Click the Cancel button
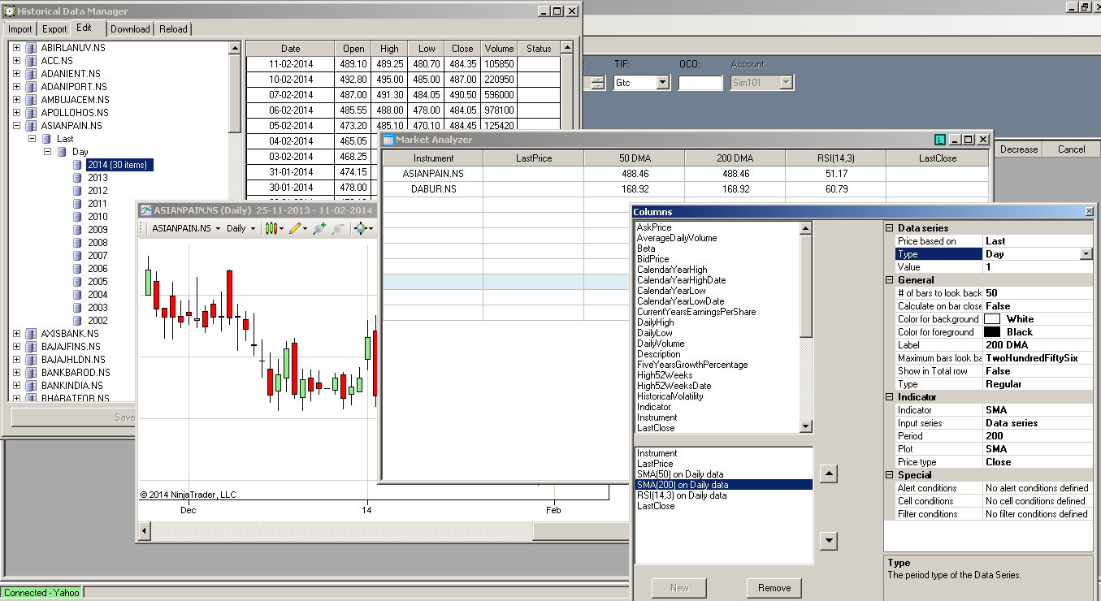Image resolution: width=1101 pixels, height=601 pixels. tap(1071, 149)
